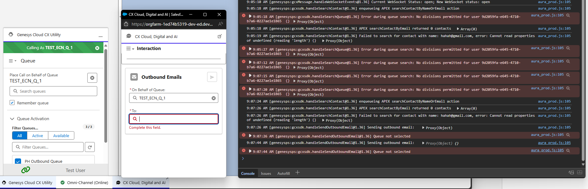Open the Interaction menu dropdown
The image size is (588, 189).
pos(130,48)
